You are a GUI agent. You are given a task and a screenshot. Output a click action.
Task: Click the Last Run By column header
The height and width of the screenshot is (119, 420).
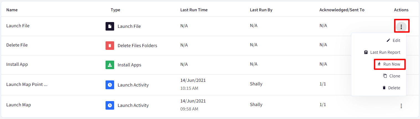261,10
